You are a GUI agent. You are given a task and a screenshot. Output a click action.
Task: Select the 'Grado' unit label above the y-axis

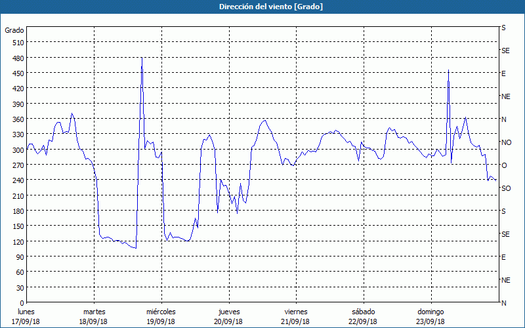[14, 30]
